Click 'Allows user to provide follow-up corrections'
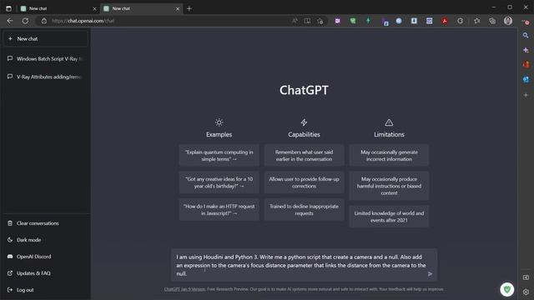 [304, 182]
